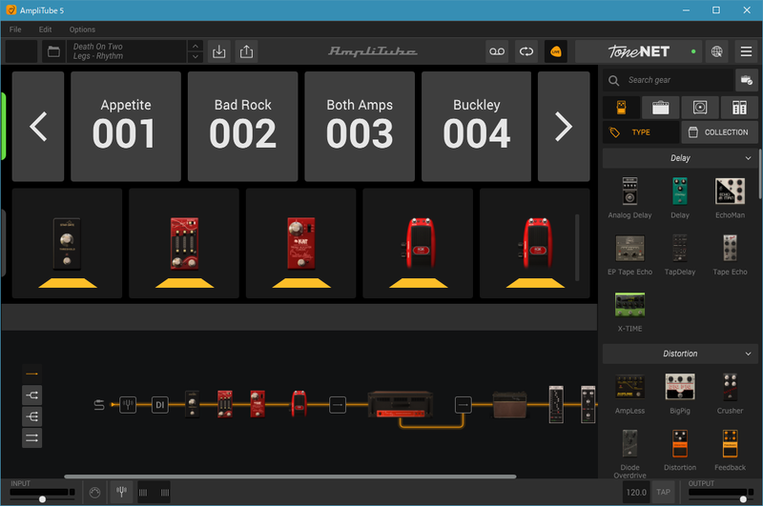Viewport: 763px width, 506px height.
Task: Click the Search gear field
Action: [669, 80]
